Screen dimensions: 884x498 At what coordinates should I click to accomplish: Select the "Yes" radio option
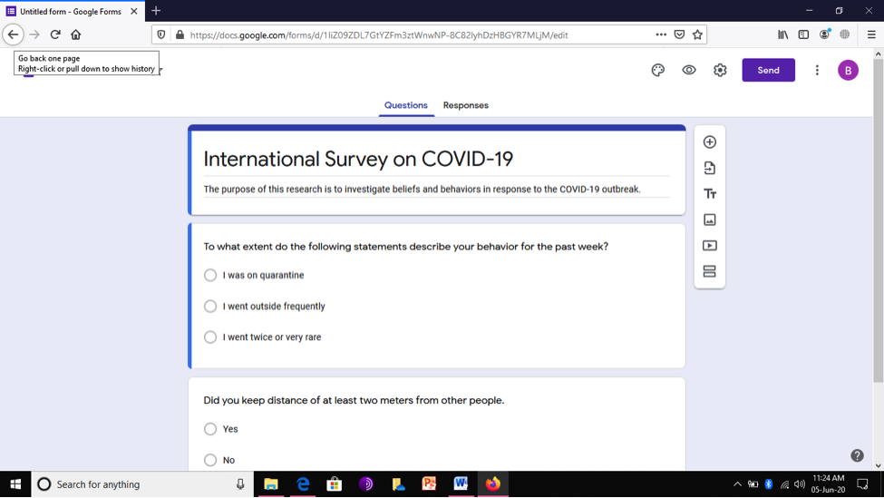[210, 429]
